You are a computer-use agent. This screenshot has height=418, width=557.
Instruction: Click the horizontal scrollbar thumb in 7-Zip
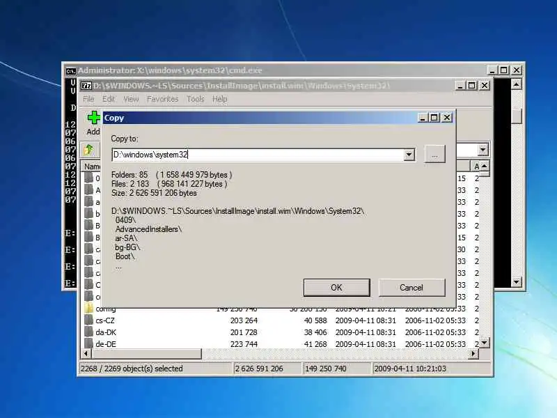point(146,354)
